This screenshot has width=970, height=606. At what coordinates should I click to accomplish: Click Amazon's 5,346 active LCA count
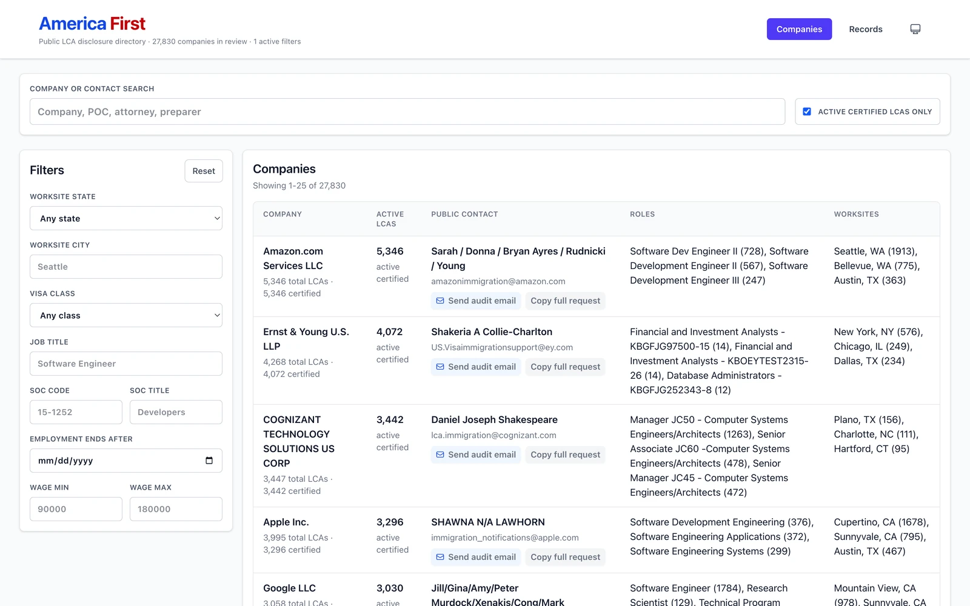[390, 251]
